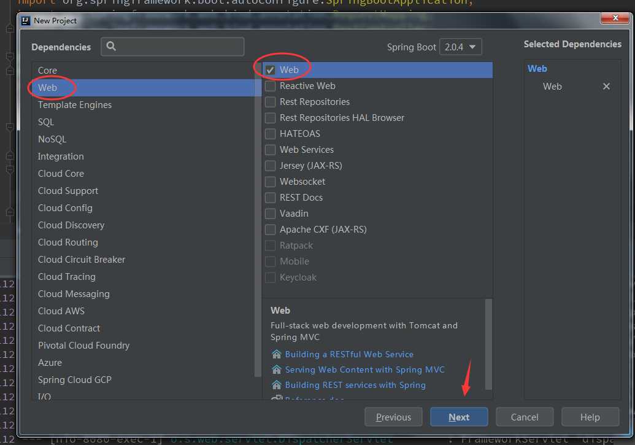Enable Apache CXF (JAX-RS) checkbox
635x445 pixels.
(270, 230)
